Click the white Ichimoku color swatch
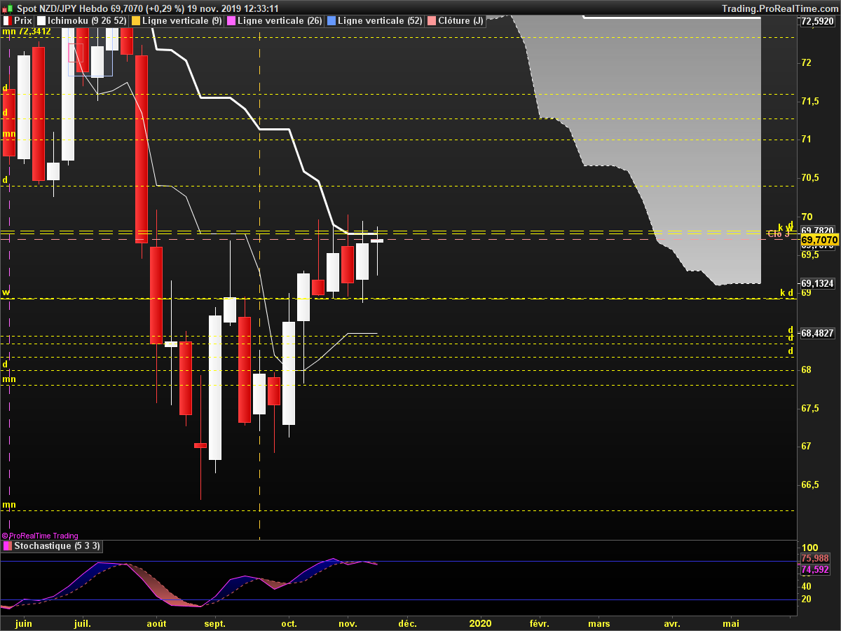 tap(40, 20)
